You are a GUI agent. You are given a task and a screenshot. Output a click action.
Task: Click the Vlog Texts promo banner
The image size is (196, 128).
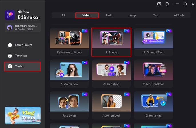click(x=23, y=115)
